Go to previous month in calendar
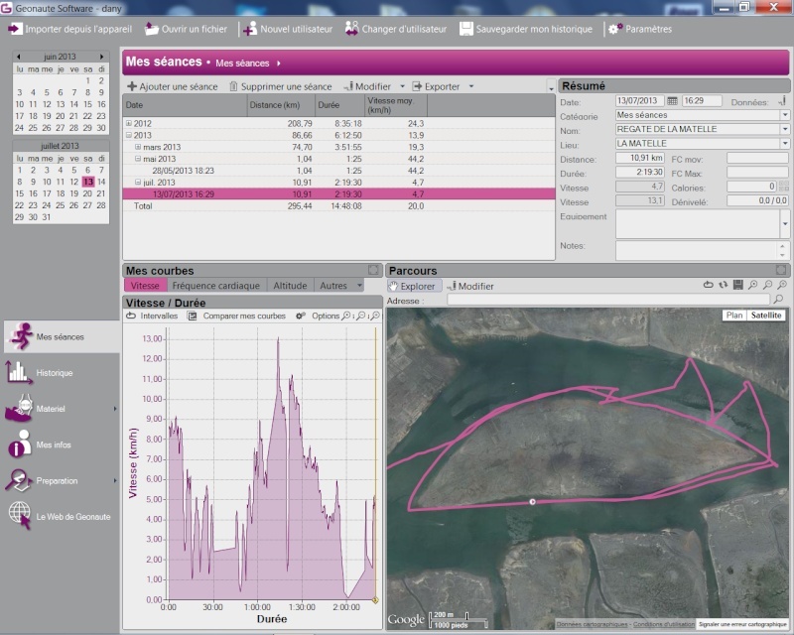Screen dimensions: 794x635 19,57
